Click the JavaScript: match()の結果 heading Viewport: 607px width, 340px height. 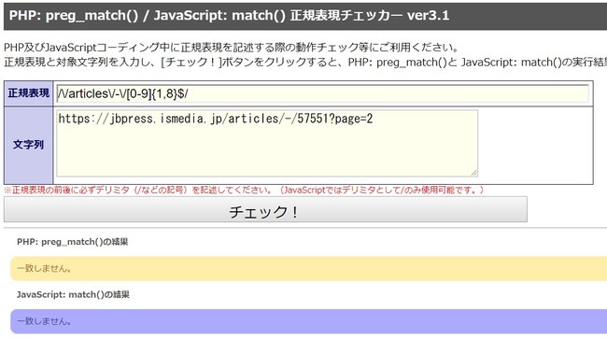73,294
